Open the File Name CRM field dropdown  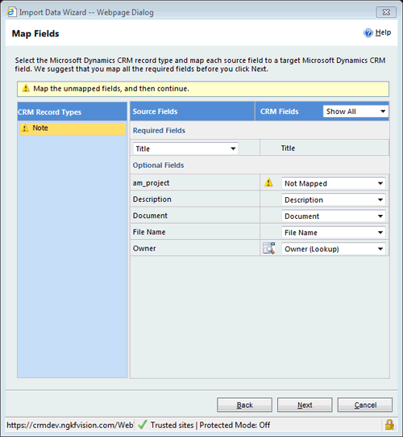pos(334,233)
